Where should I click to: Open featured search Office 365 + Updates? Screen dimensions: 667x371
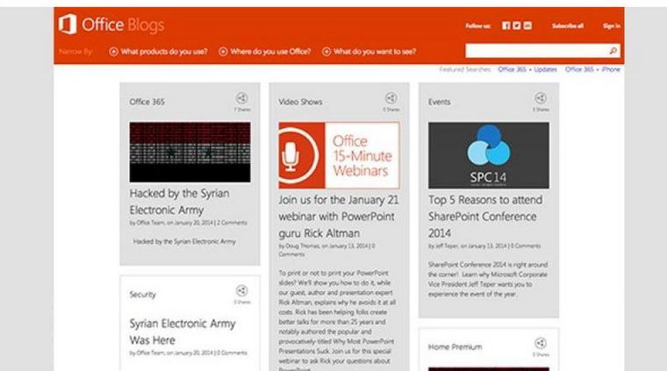[x=527, y=69]
